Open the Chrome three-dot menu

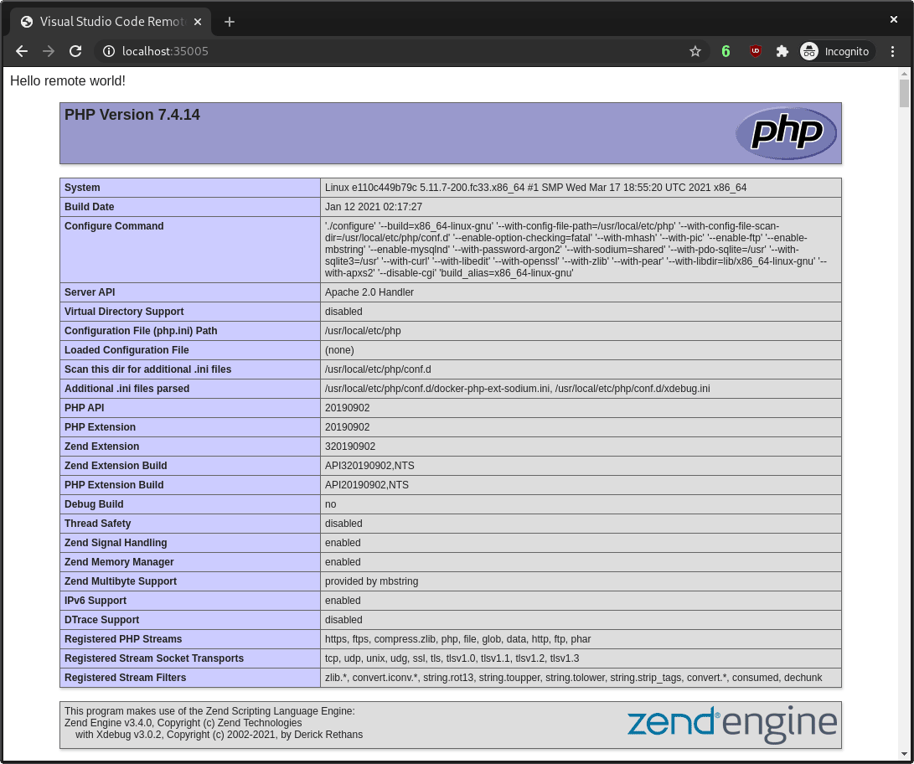(x=891, y=51)
